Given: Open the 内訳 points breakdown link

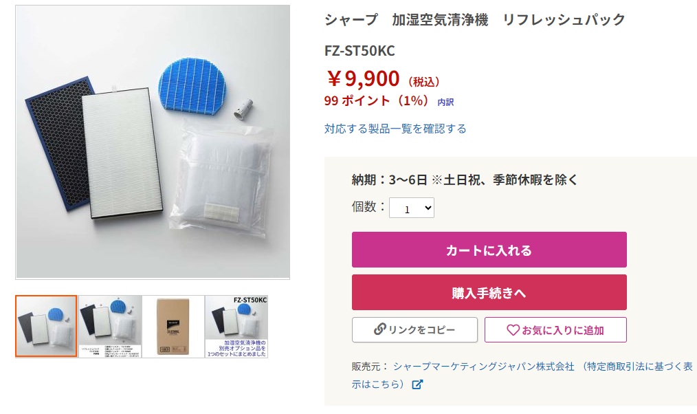Looking at the screenshot, I should pos(445,102).
